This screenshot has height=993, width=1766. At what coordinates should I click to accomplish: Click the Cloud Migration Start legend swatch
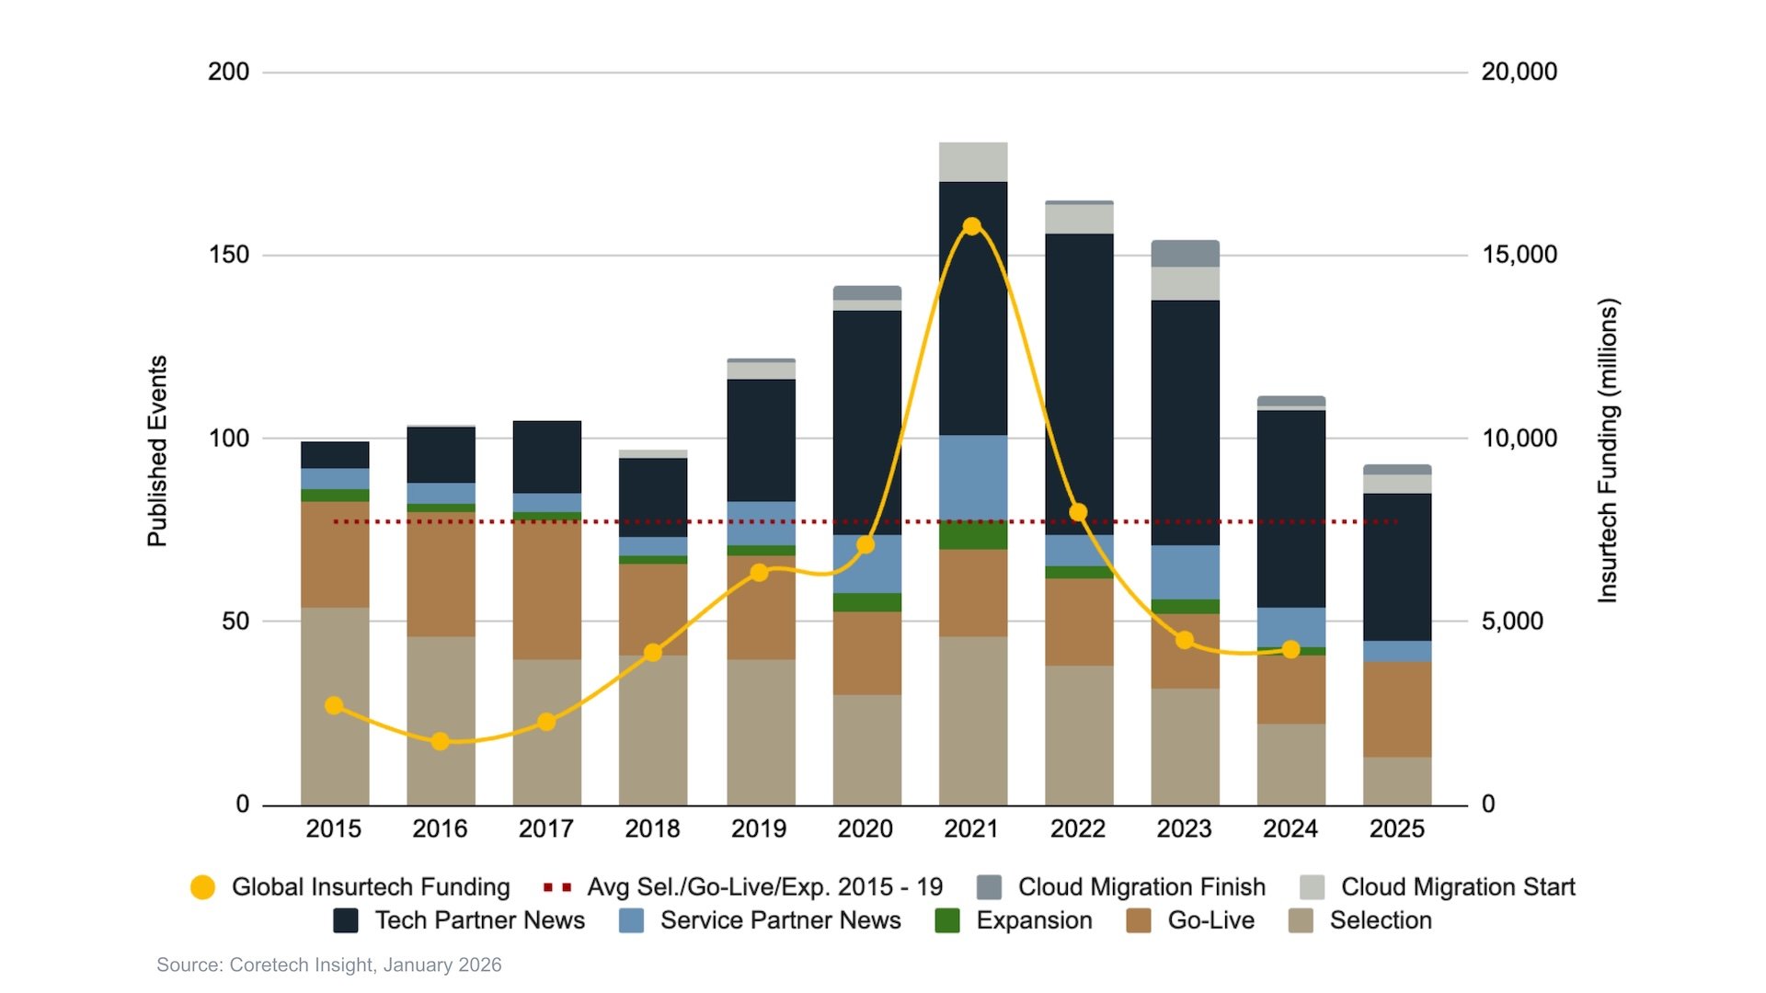point(1313,887)
